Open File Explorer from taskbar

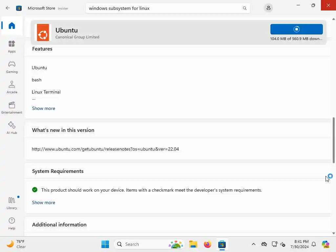(x=193, y=244)
